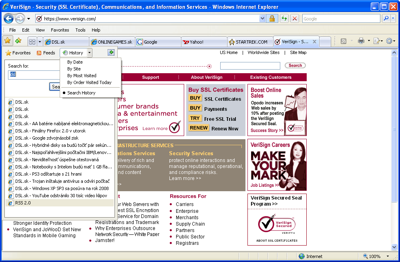The height and width of the screenshot is (262, 400).
Task: Click the VeriSign site search text field
Action: click(x=250, y=66)
